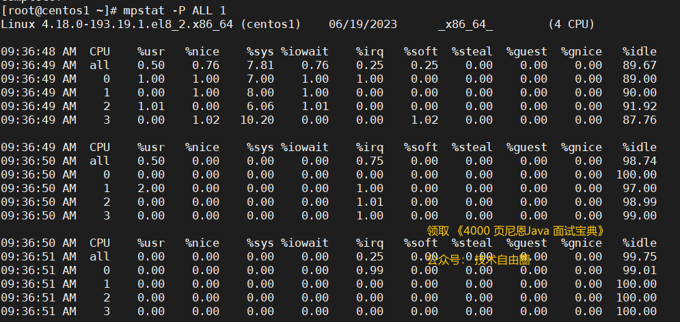The image size is (680, 322).
Task: Click 'all' in the 09:36:50 AM row
Action: [x=100, y=161]
